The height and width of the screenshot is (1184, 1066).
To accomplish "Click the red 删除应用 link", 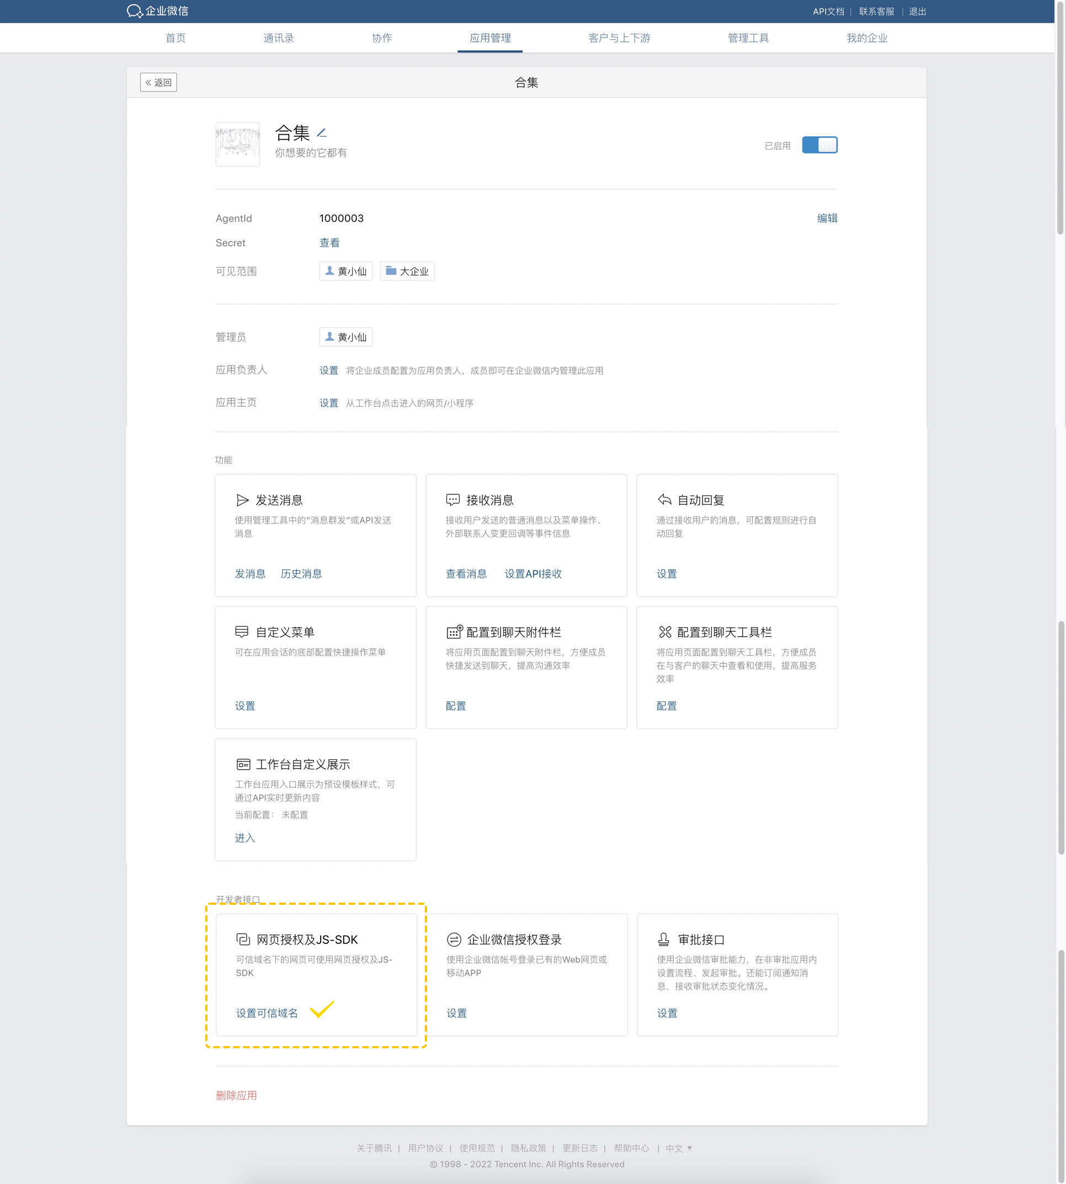I will click(236, 1095).
